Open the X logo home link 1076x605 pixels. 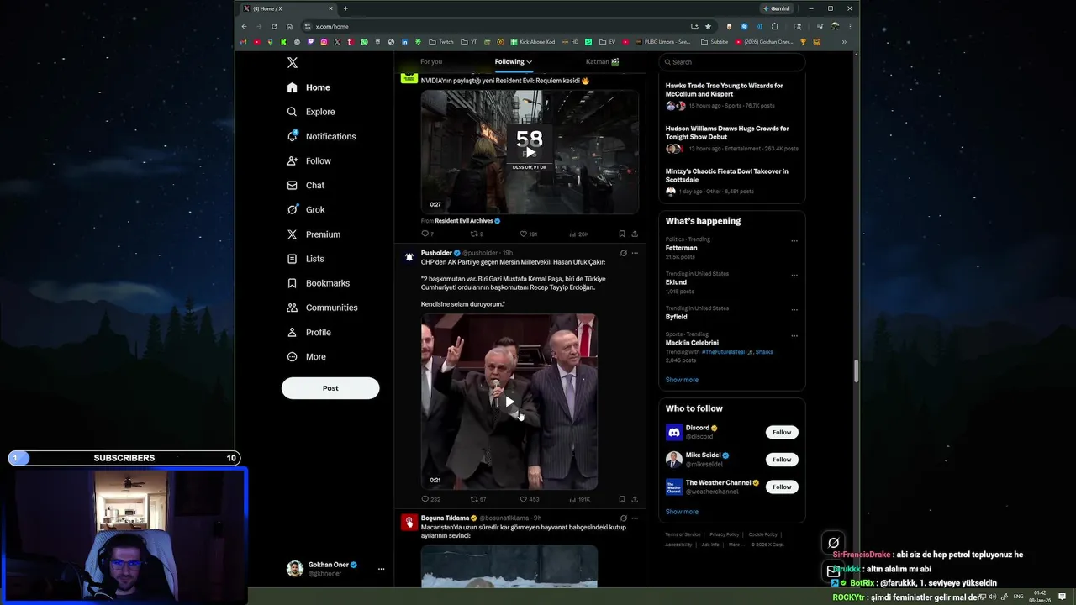click(x=293, y=63)
